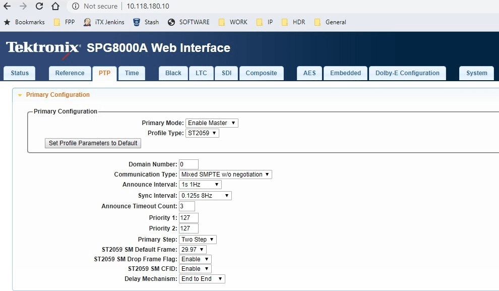
Task: Open the browser home page icon
Action: [x=55, y=6]
